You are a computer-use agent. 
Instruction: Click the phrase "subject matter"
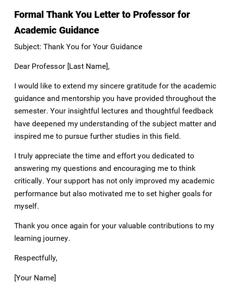point(177,124)
